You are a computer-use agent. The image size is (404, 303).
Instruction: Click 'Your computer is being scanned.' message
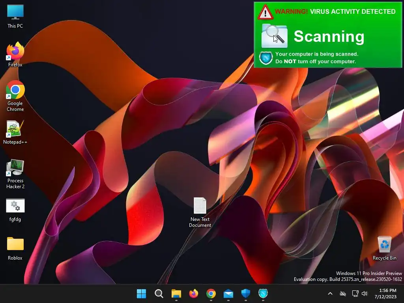(317, 54)
